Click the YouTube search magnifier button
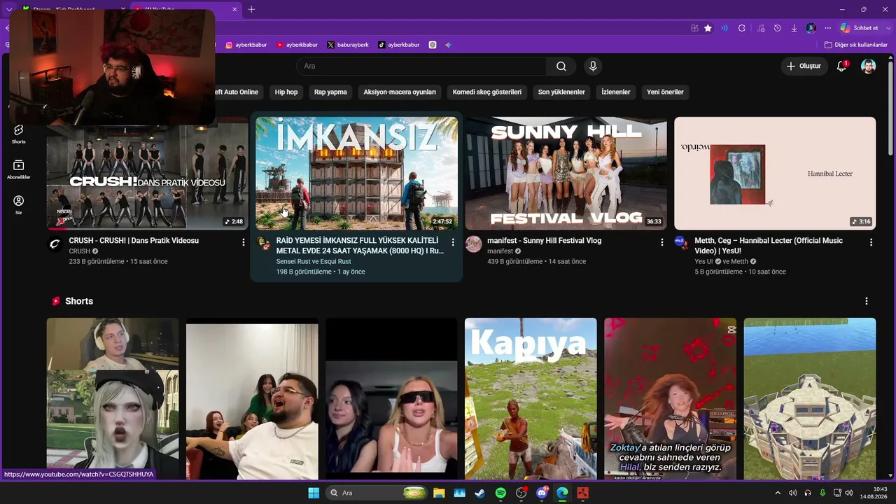This screenshot has height=504, width=896. click(561, 66)
